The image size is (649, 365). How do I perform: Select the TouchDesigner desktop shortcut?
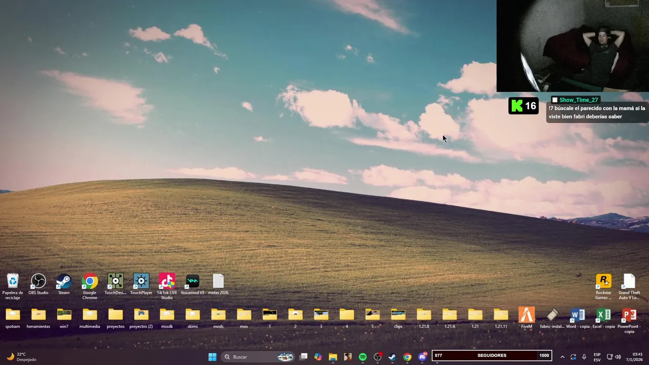click(116, 285)
